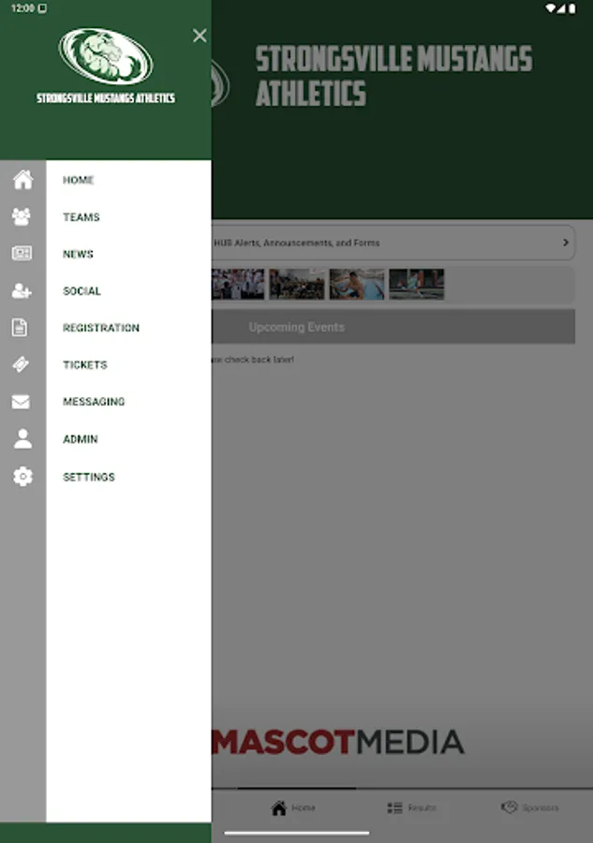The height and width of the screenshot is (843, 593).
Task: Tap the battery status icon
Action: 572,8
